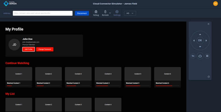Click Watched Content 6 progress bar
The width and height of the screenshot is (221, 112).
click(168, 86)
